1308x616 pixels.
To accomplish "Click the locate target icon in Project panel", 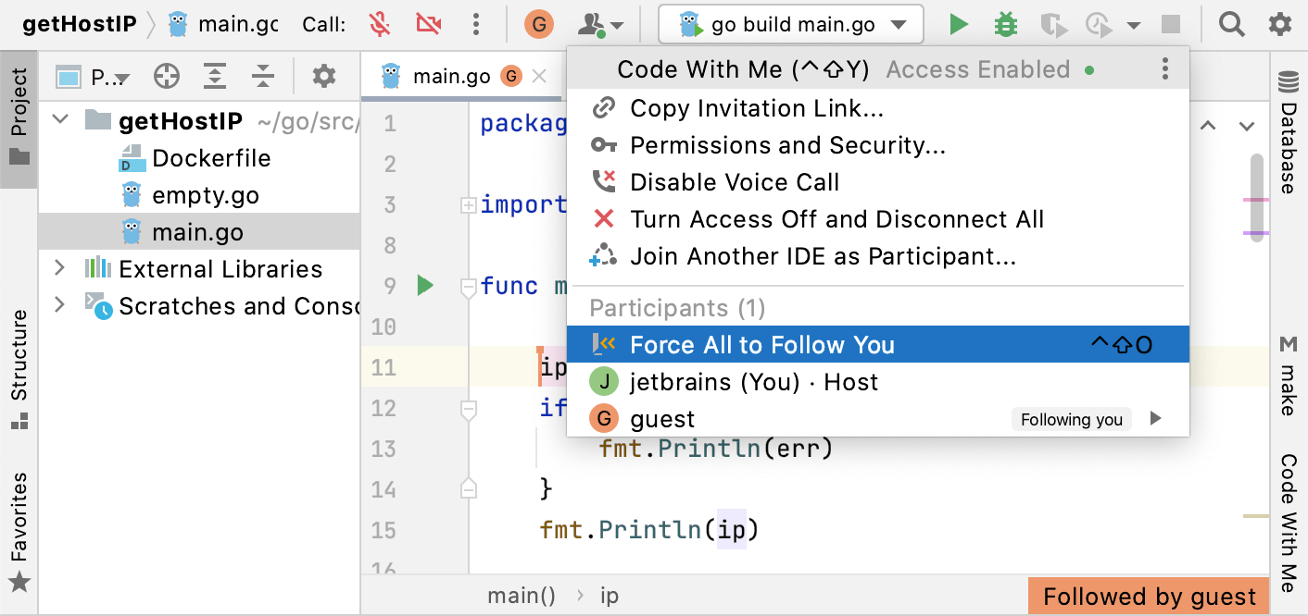I will (x=167, y=77).
